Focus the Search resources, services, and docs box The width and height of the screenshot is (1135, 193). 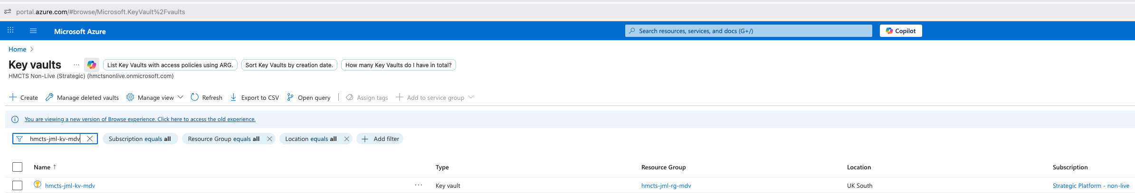tap(748, 31)
